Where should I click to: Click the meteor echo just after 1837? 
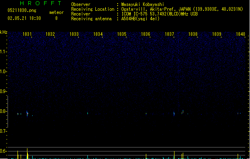pos(174,114)
